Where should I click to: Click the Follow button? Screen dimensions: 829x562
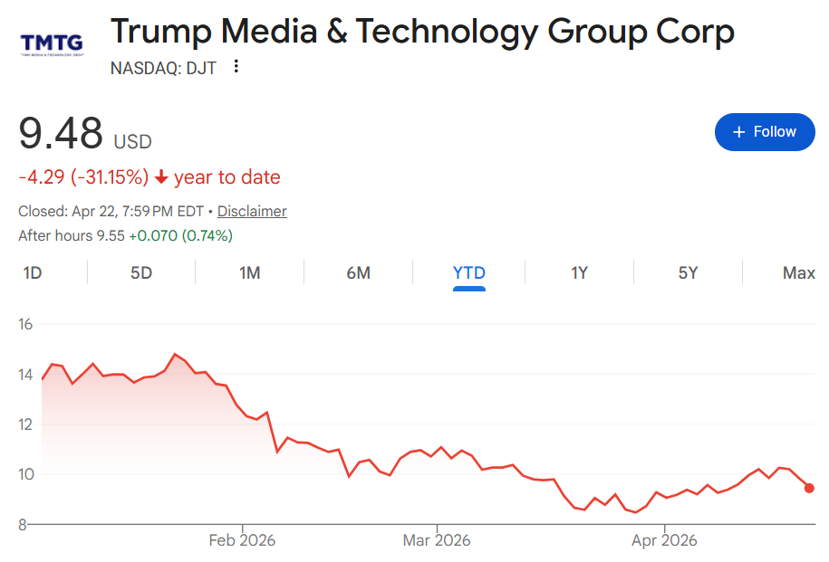coord(765,132)
